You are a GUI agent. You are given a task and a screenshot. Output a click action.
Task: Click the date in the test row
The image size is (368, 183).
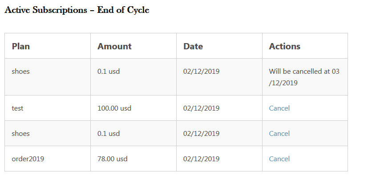click(201, 108)
